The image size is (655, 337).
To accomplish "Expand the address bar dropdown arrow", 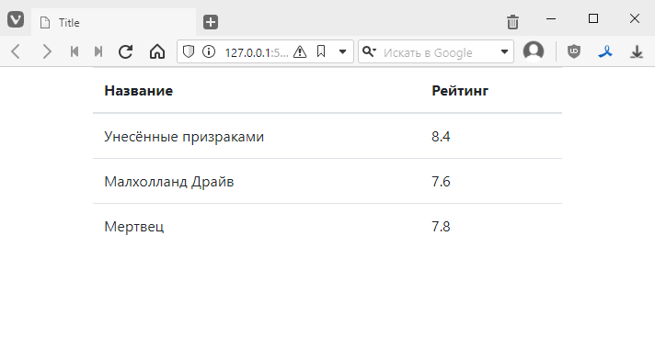I will (342, 51).
